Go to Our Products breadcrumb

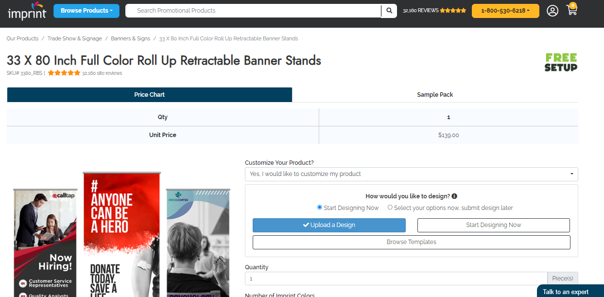[22, 38]
